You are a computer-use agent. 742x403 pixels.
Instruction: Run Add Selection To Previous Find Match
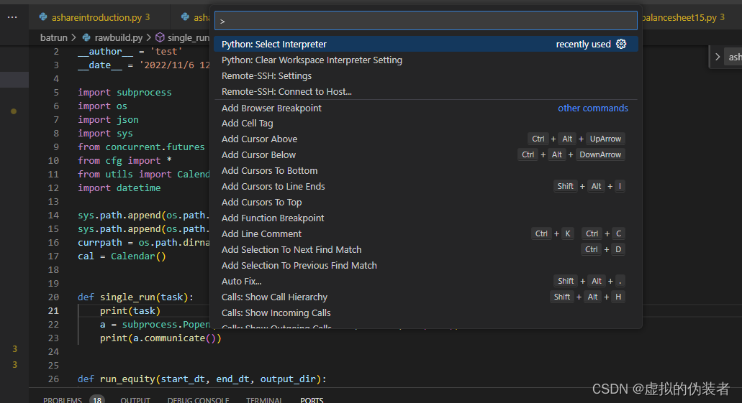point(425,266)
